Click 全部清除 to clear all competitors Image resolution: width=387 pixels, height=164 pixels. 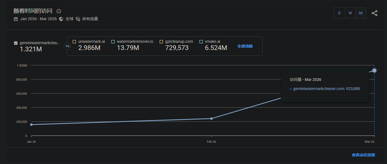245,46
